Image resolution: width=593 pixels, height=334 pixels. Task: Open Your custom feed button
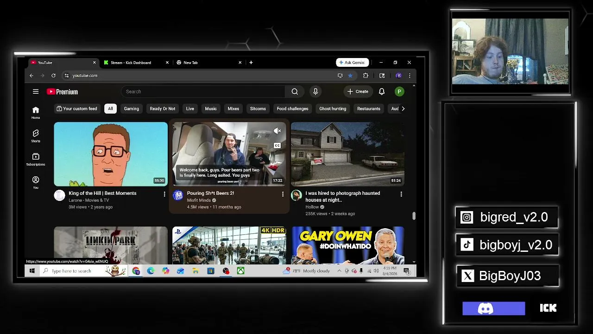[77, 109]
